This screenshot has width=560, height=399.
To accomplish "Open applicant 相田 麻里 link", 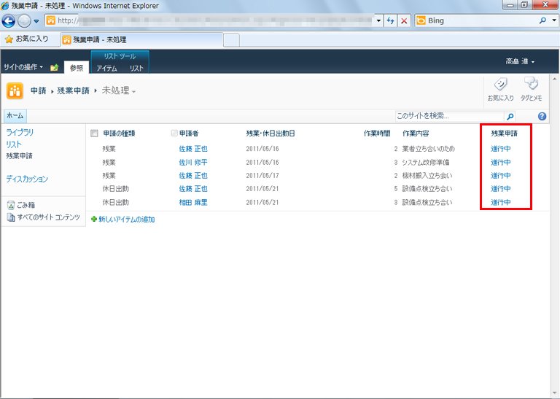I will [193, 202].
